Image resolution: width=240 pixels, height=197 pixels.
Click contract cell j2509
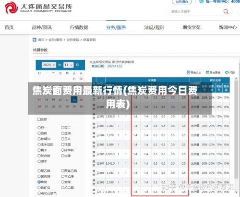click(x=101, y=183)
